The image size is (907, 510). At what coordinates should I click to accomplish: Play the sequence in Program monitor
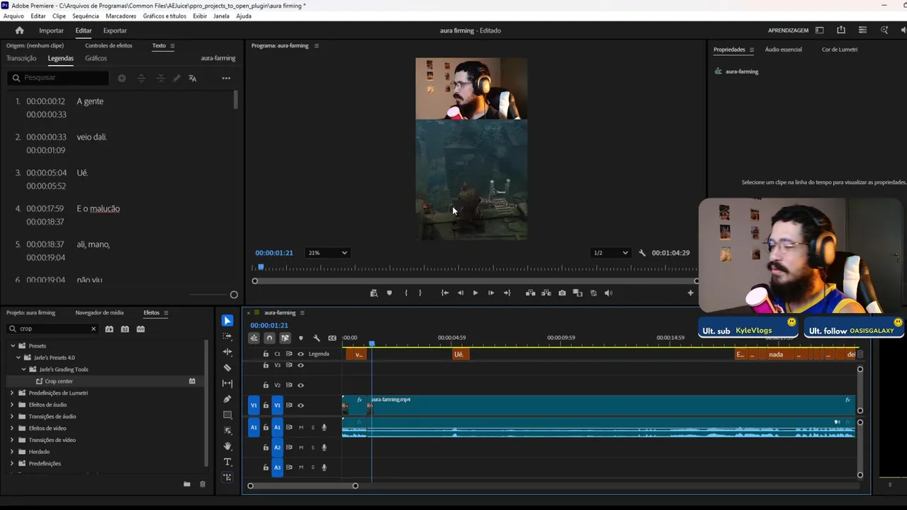point(475,293)
